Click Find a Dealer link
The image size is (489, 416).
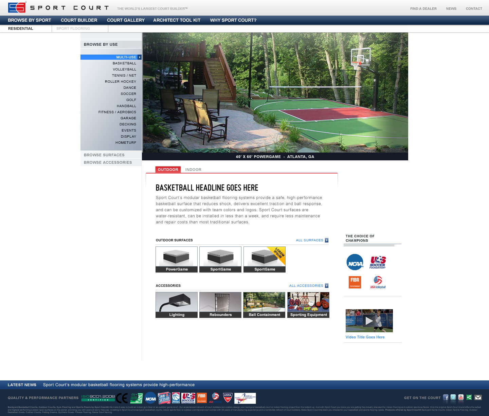coord(423,9)
